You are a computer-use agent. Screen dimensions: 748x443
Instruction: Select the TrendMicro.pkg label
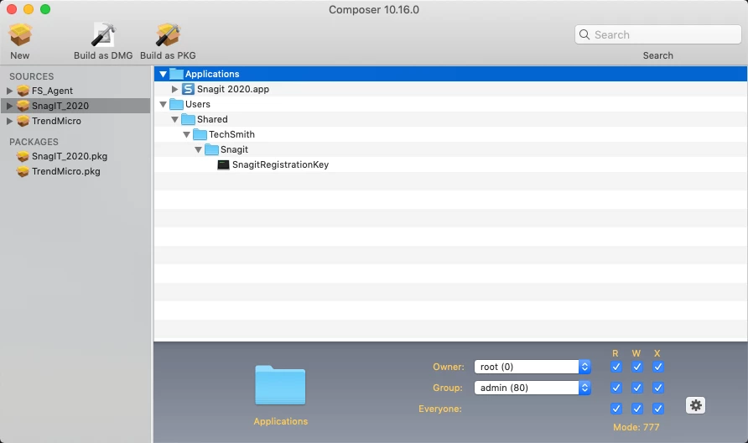[66, 171]
